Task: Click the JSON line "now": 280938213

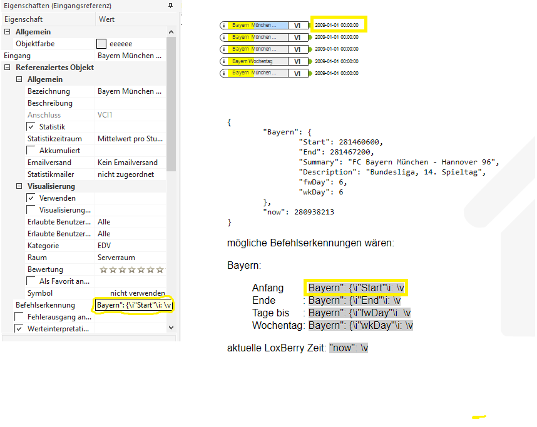Action: coord(299,212)
